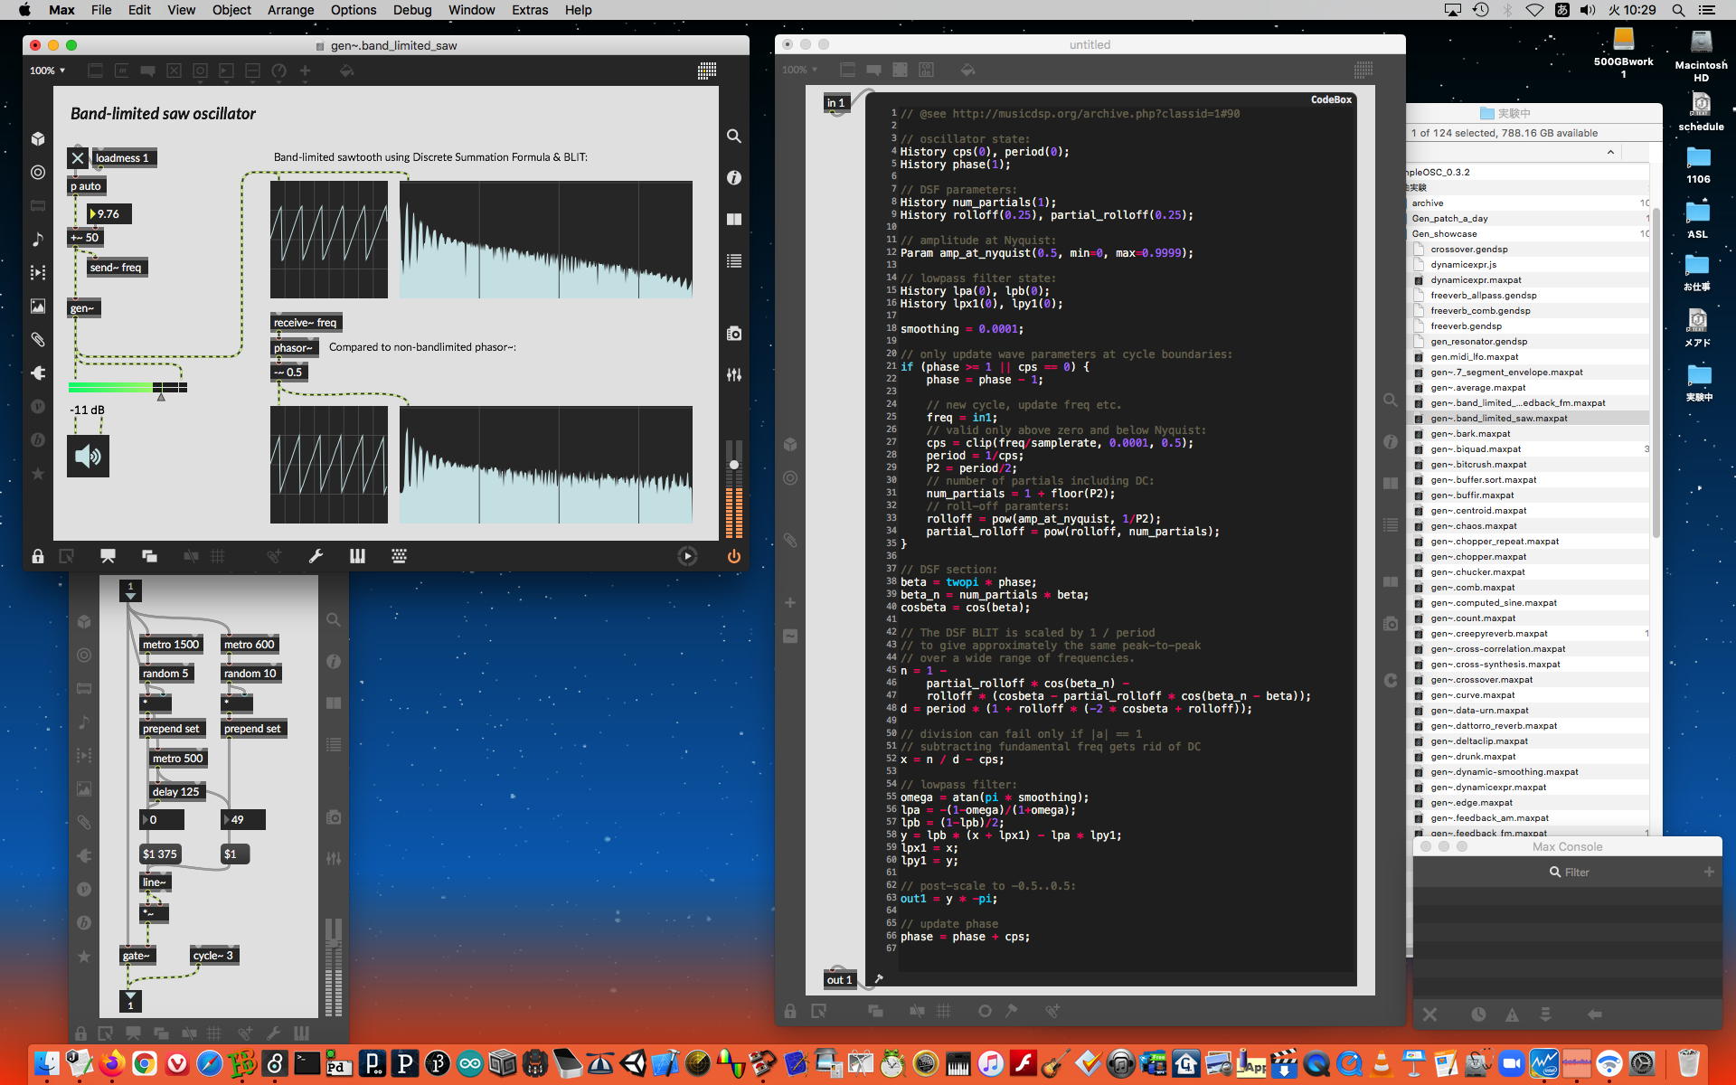1736x1085 pixels.
Task: Open the calendar grid icon in the band_limited_saw toolbar
Action: pos(707,71)
